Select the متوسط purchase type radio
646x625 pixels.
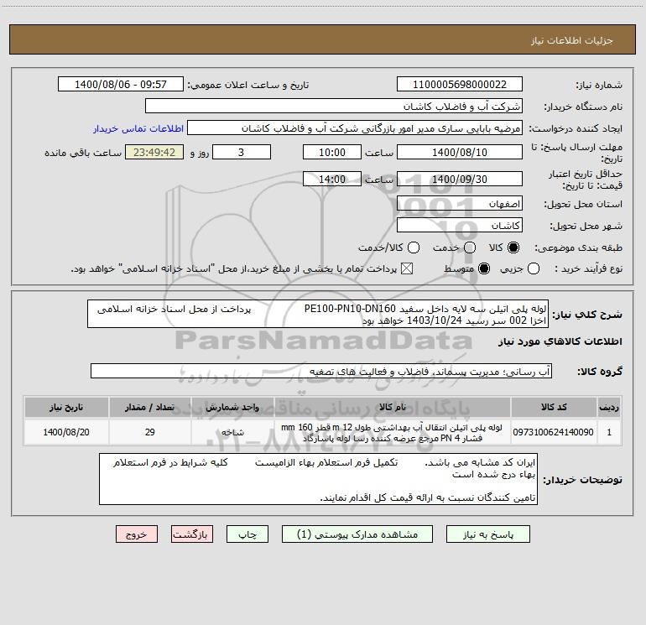click(484, 268)
